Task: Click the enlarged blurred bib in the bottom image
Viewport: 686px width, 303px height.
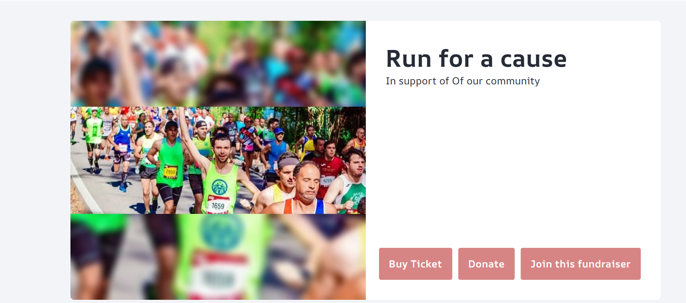Action: [x=218, y=276]
